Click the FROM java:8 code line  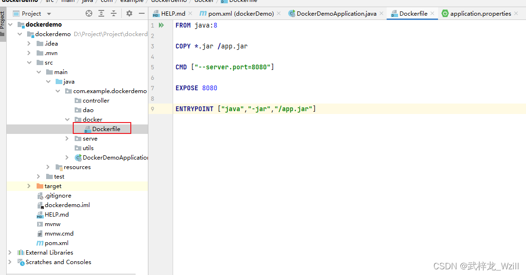point(196,25)
